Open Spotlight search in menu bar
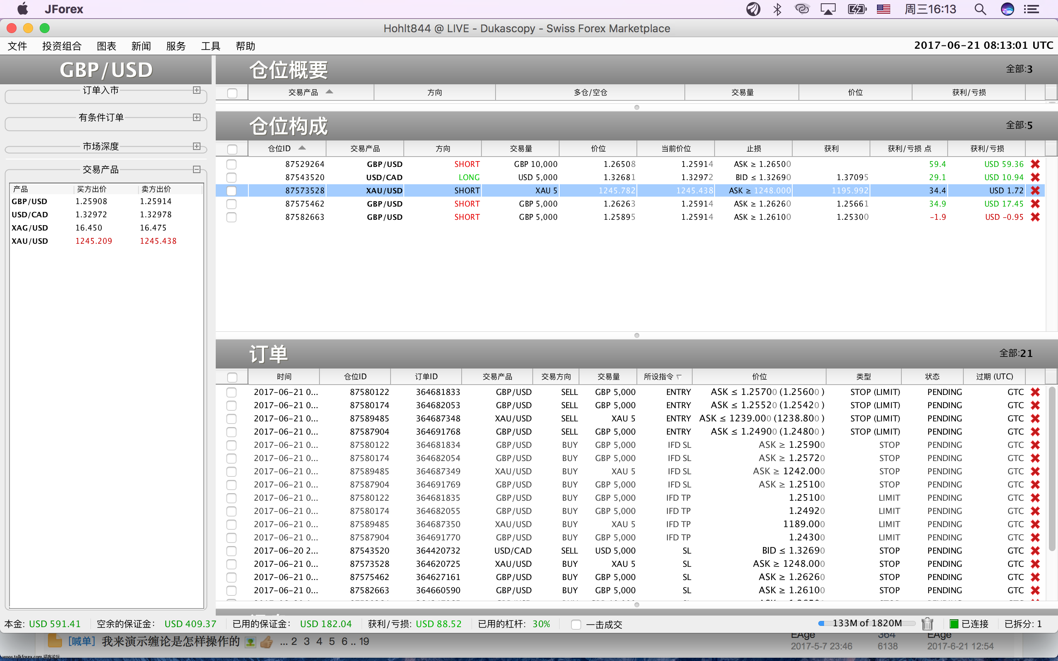 (980, 9)
